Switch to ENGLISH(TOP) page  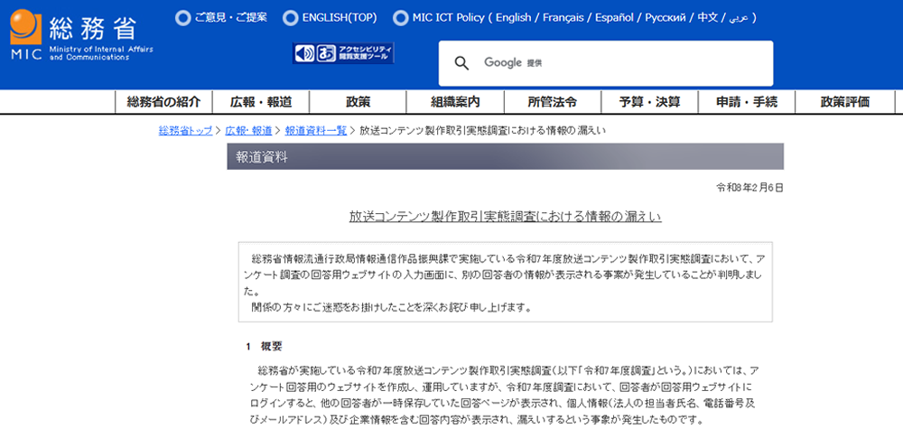[339, 17]
